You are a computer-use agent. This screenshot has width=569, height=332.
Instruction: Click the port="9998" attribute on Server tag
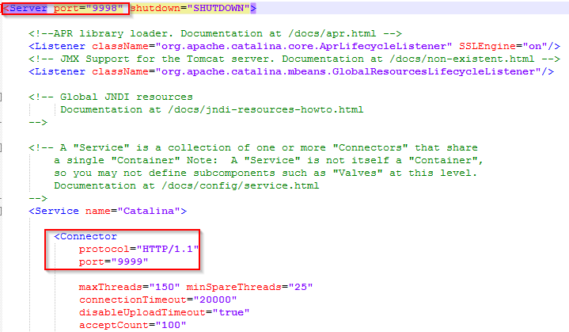pyautogui.click(x=88, y=9)
